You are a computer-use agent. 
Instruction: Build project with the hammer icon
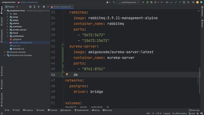(114, 2)
